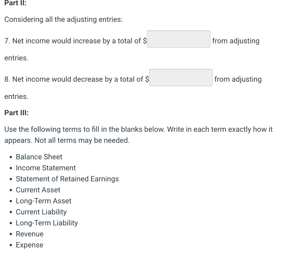Select the term Expense

[29, 245]
